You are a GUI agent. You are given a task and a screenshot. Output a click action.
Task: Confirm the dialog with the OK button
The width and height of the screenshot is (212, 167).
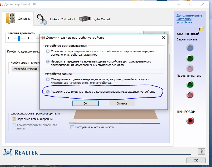85,103
